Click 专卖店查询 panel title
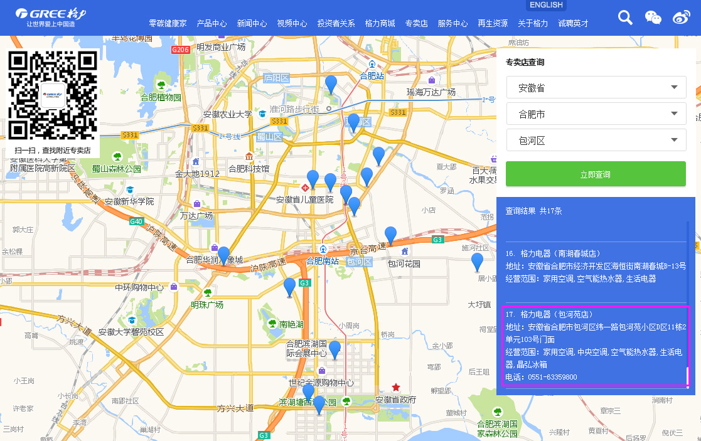This screenshot has height=441, width=701. 525,62
